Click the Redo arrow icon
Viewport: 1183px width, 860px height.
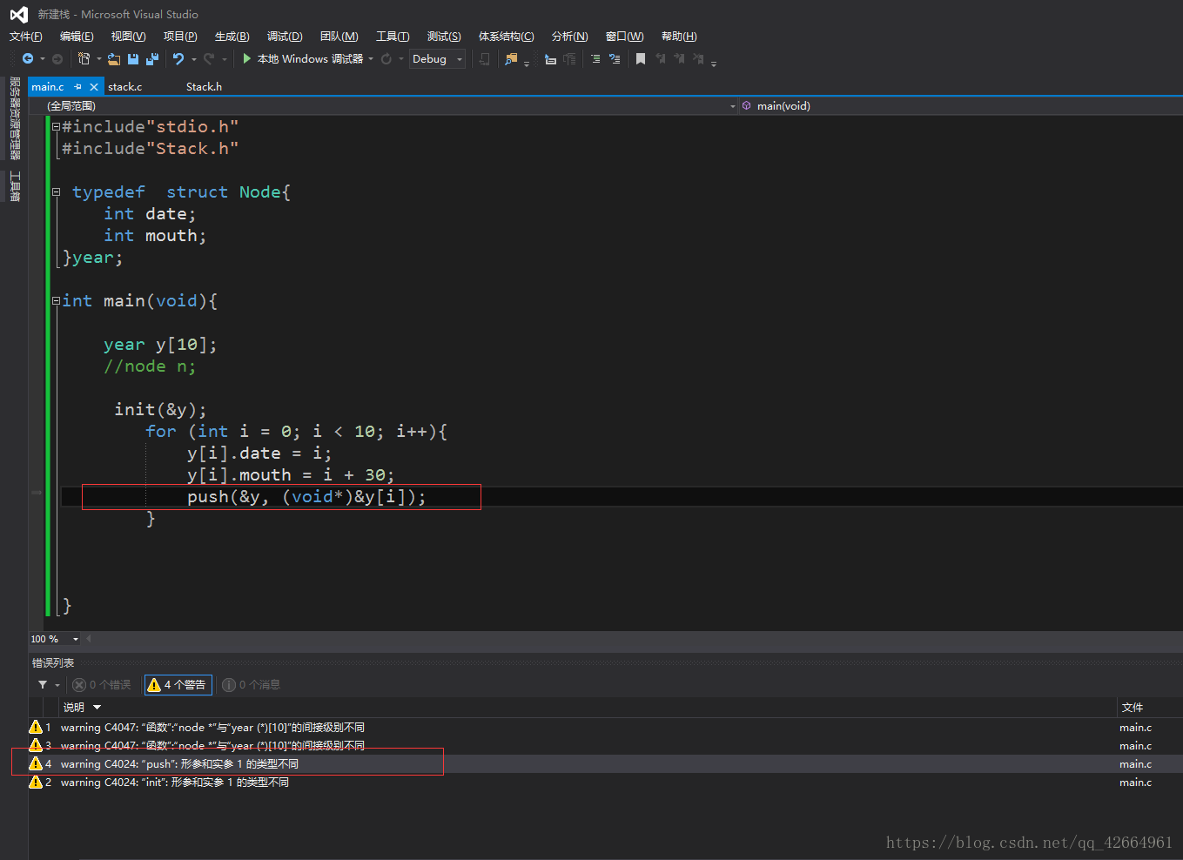(209, 58)
